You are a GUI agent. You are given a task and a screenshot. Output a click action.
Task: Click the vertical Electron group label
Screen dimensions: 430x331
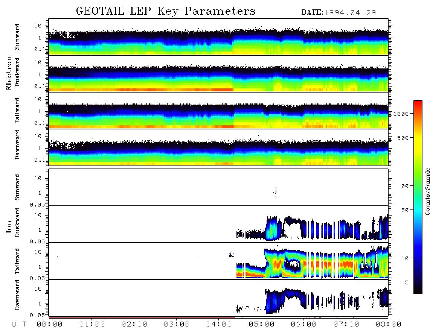coord(9,73)
